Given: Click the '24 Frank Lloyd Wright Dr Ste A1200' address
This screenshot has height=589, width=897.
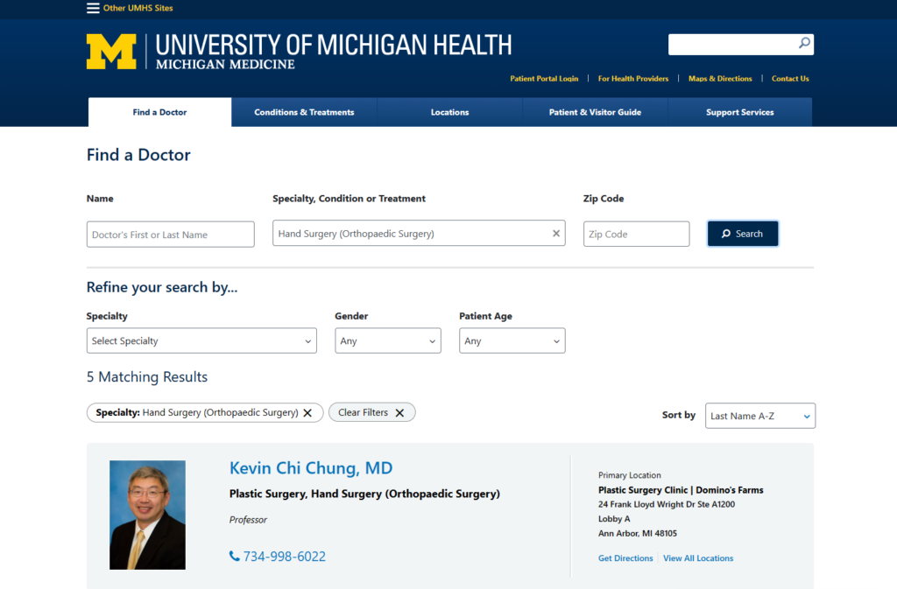Looking at the screenshot, I should (x=667, y=504).
